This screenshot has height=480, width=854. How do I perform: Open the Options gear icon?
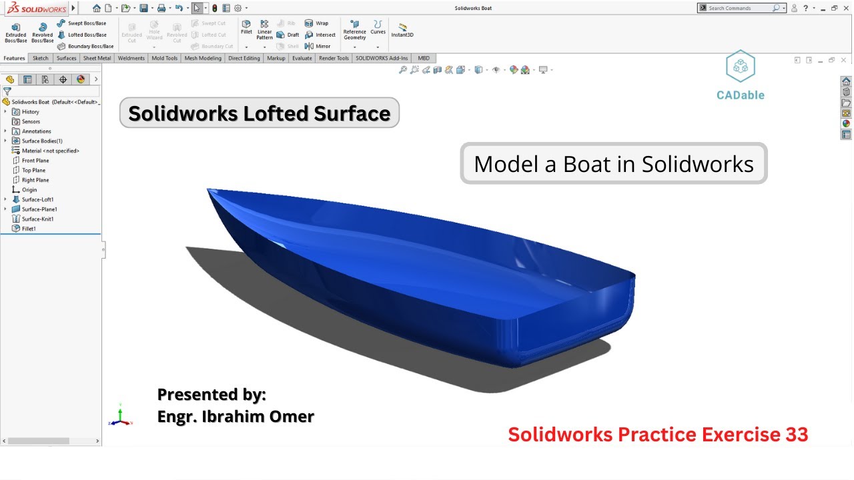[238, 8]
